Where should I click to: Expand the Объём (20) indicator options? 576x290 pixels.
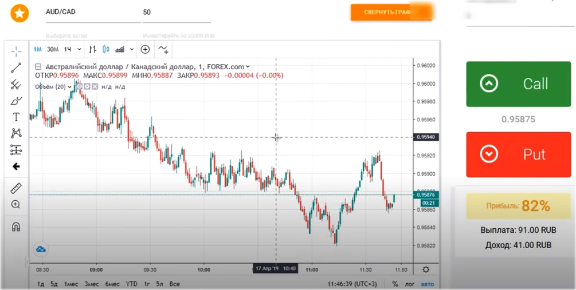point(70,86)
